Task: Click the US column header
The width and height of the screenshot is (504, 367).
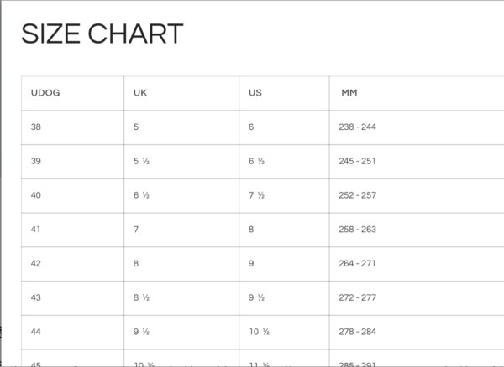Action: click(255, 92)
